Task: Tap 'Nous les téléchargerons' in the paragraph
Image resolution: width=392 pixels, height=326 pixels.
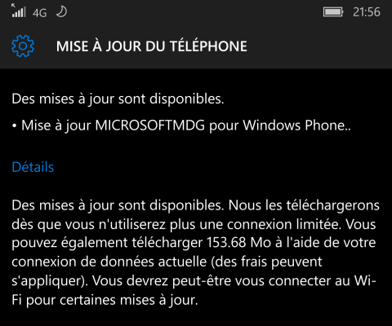Action: [x=304, y=205]
